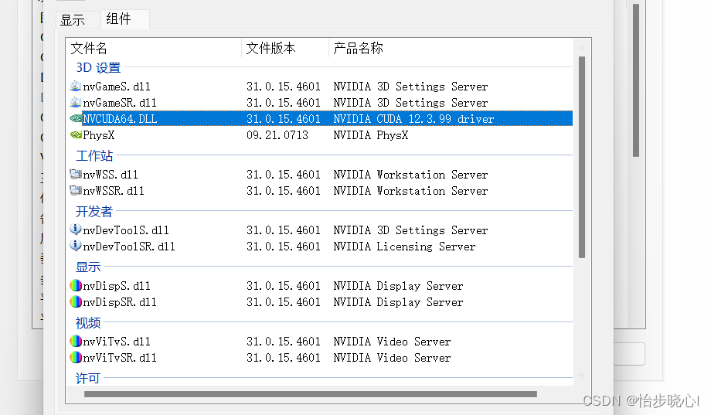Image resolution: width=711 pixels, height=415 pixels.
Task: Click the nvGameS.dll file icon
Action: click(x=75, y=86)
